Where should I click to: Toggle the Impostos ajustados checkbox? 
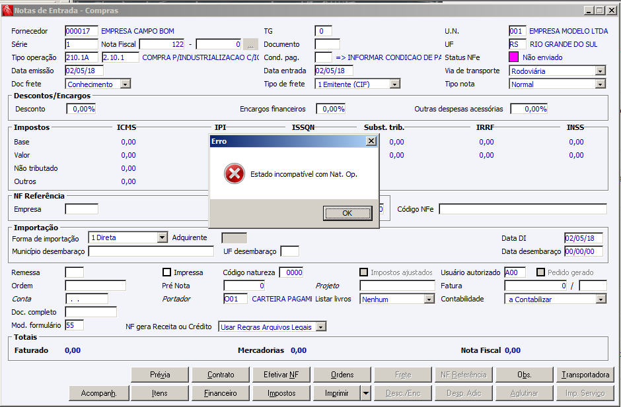(363, 272)
